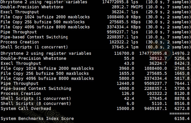
Task: Click the File Copy 4096 bufsize result 3374334.4 KBps
Action: [x=124, y=27]
